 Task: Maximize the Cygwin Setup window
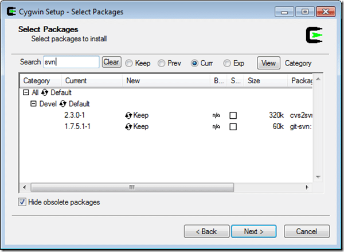pos(305,11)
